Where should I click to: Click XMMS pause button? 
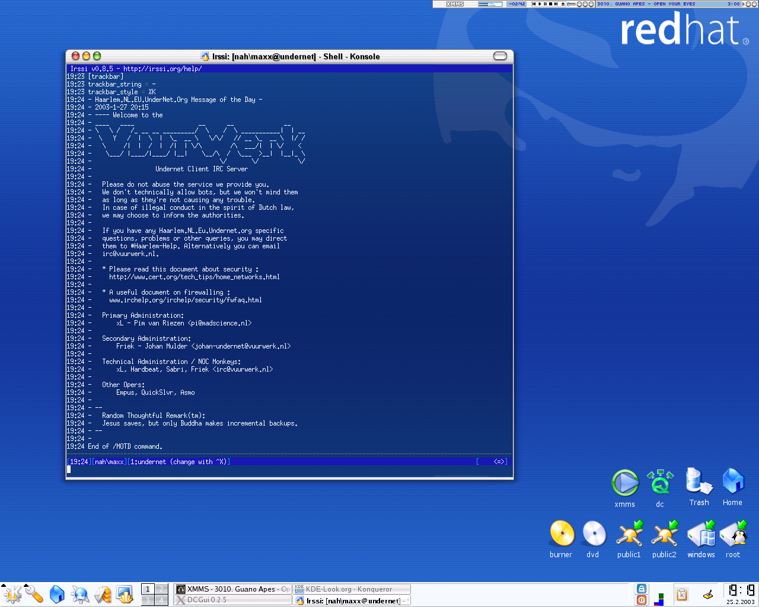point(545,4)
